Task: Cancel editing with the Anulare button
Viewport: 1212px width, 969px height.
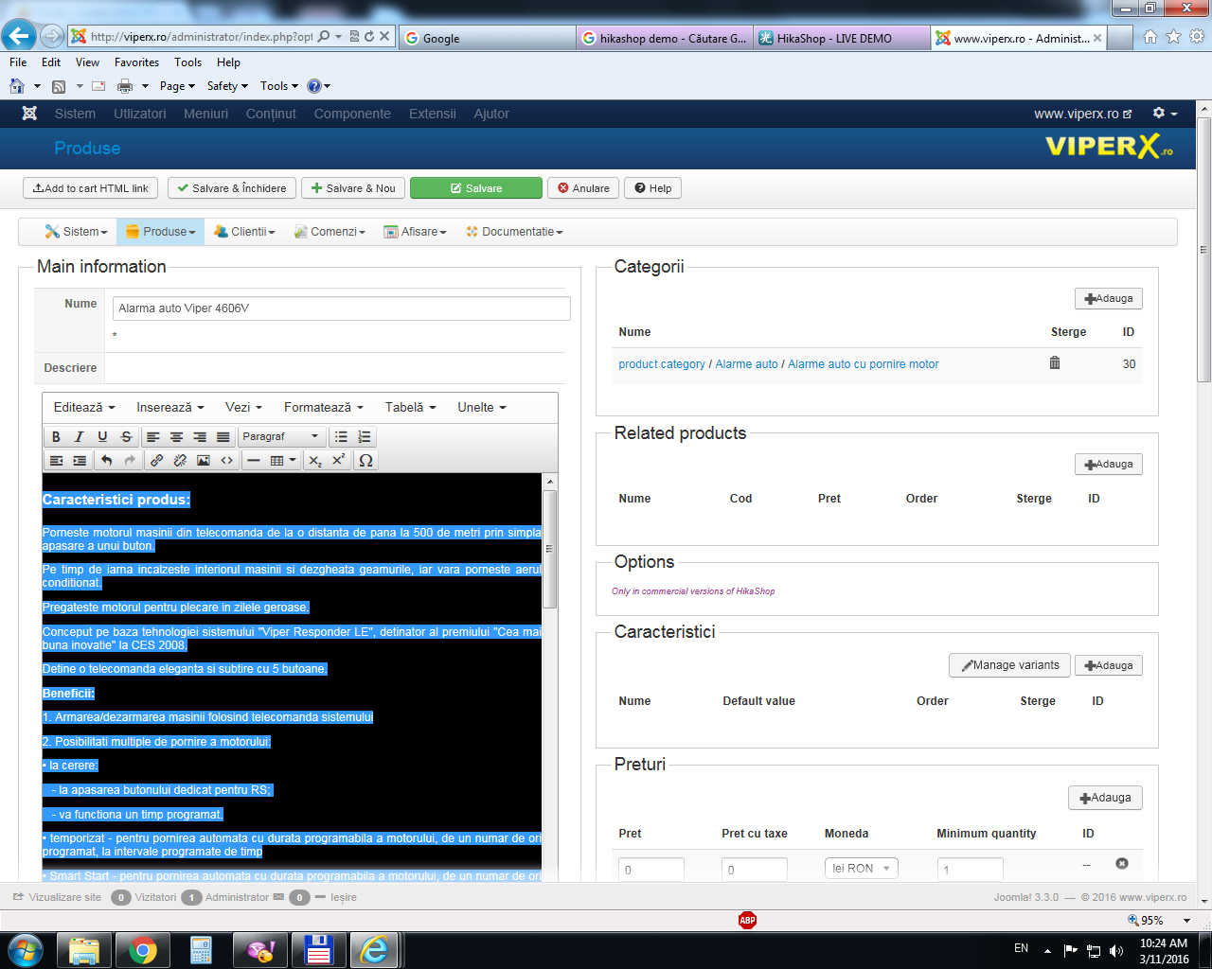Action: coord(583,188)
